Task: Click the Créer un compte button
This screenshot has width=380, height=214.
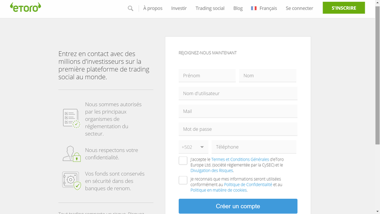Action: coord(238,206)
